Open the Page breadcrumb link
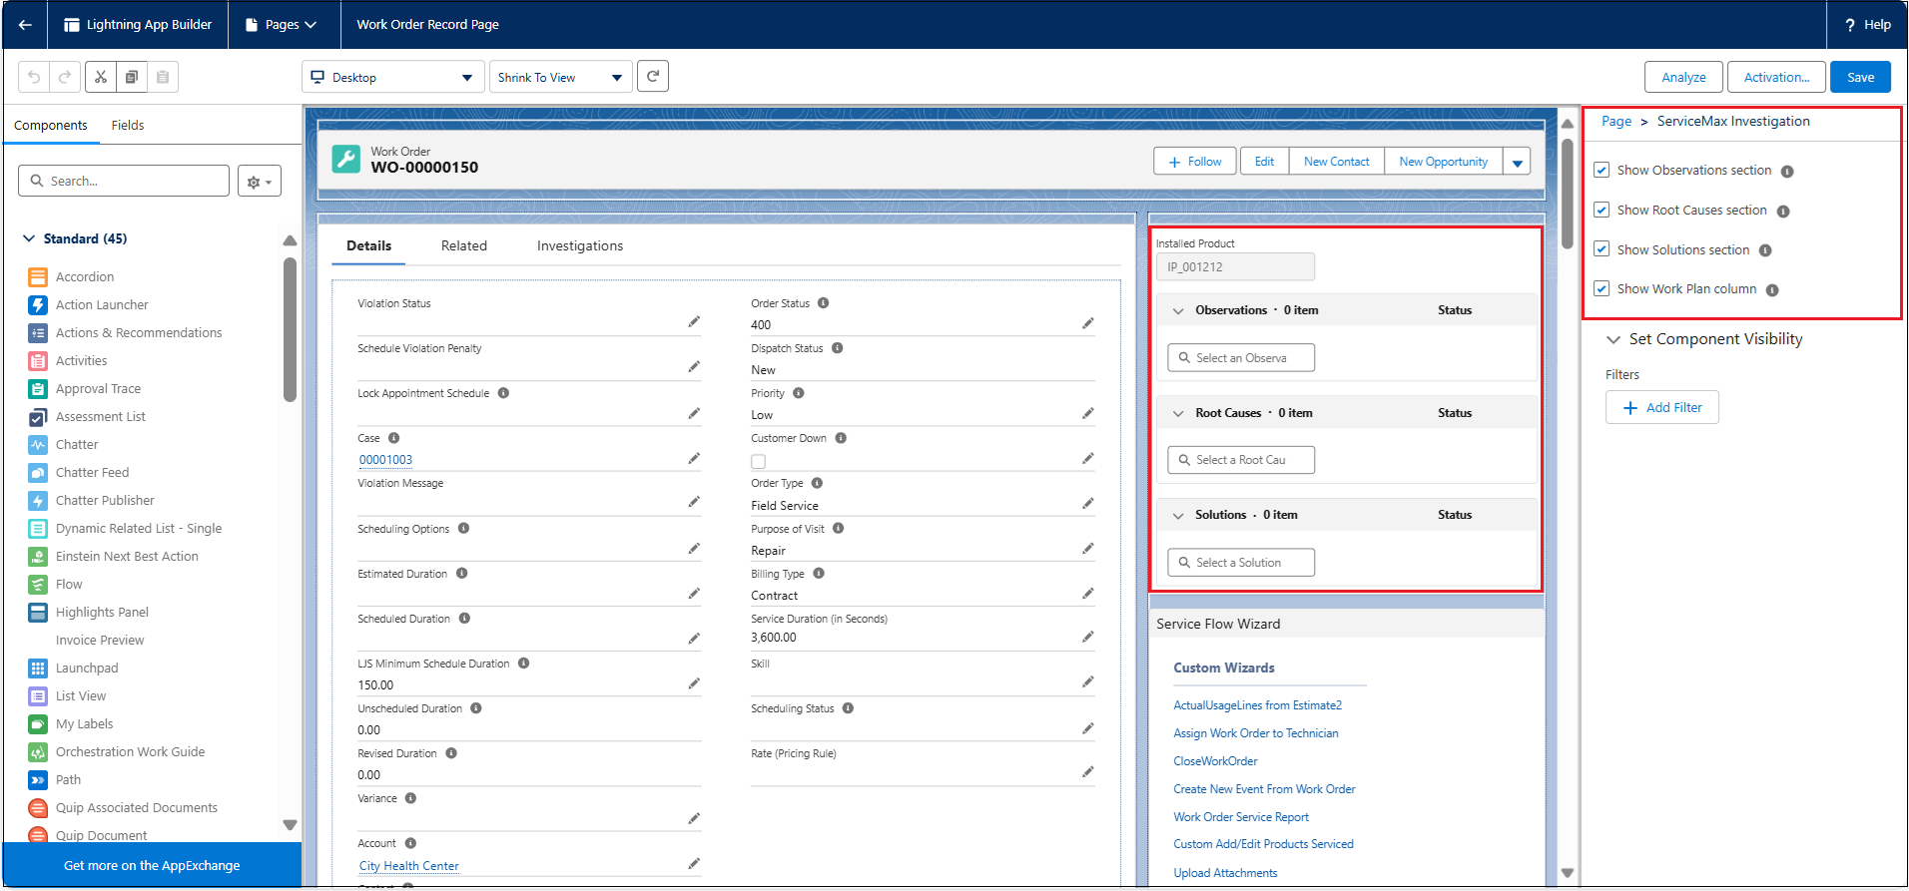The width and height of the screenshot is (1909, 891). click(1616, 121)
